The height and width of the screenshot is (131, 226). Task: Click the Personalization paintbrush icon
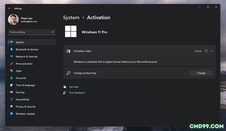tap(12, 63)
